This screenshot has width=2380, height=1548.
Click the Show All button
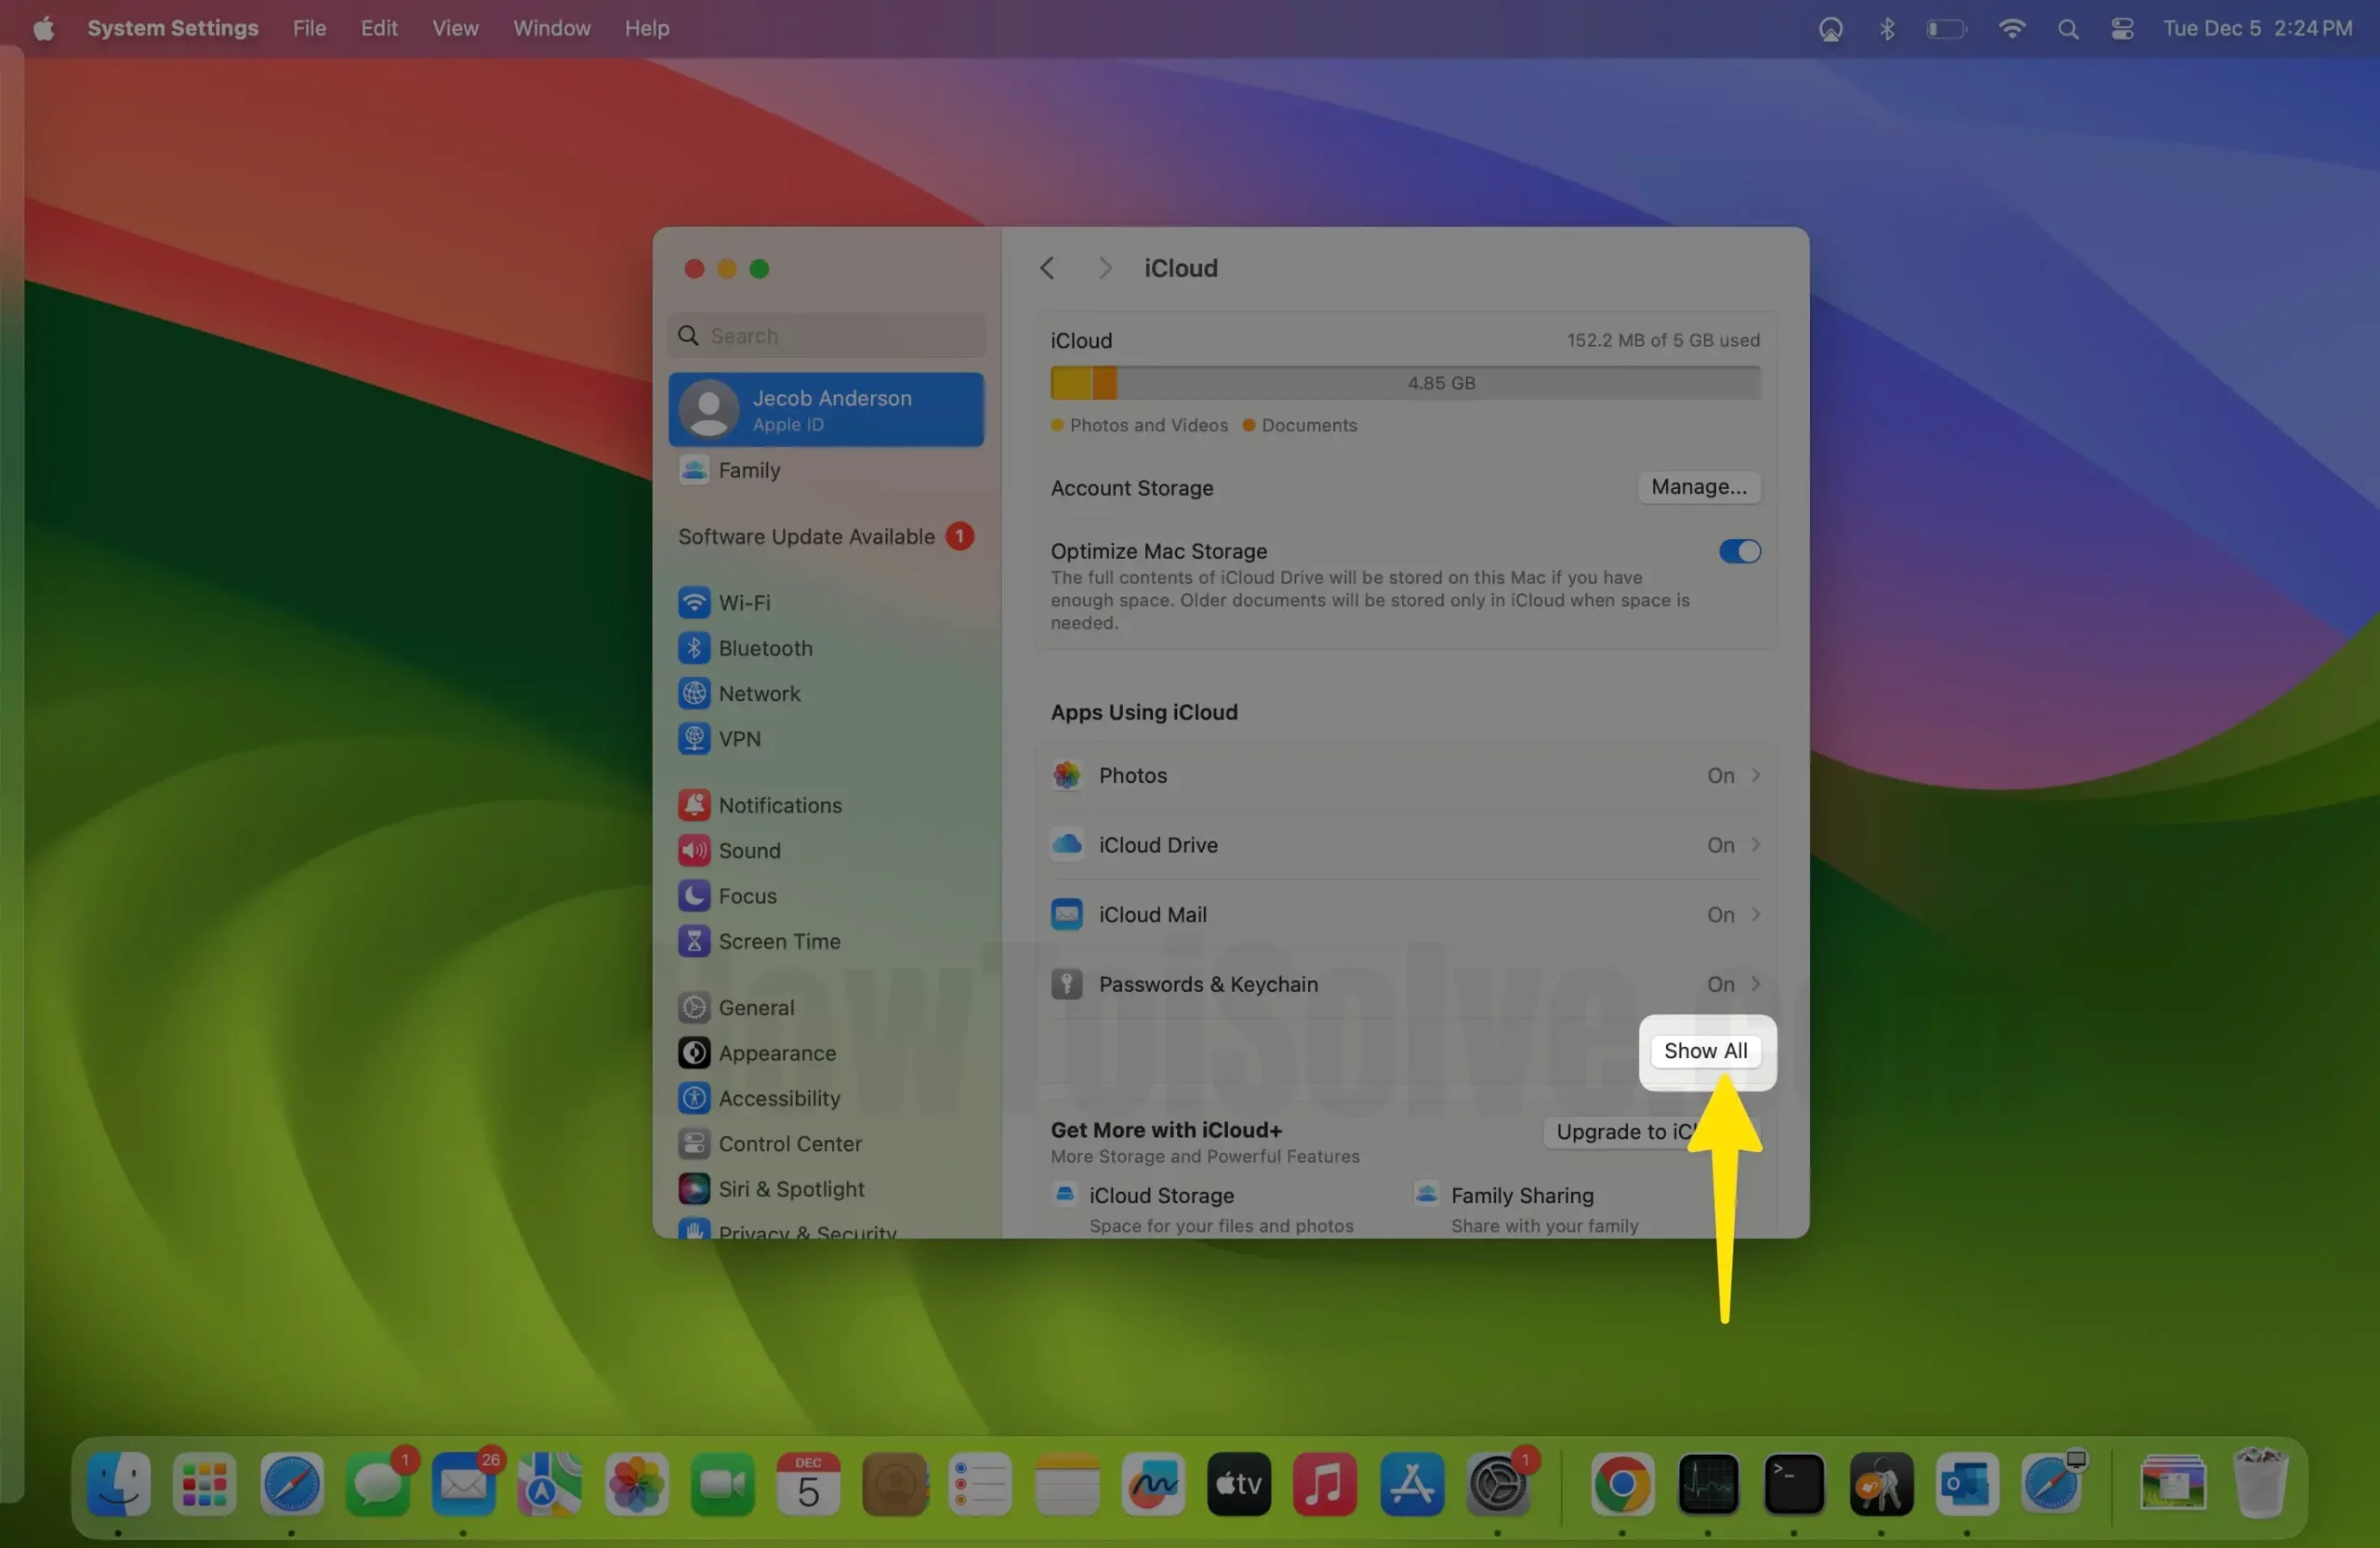tap(1705, 1051)
